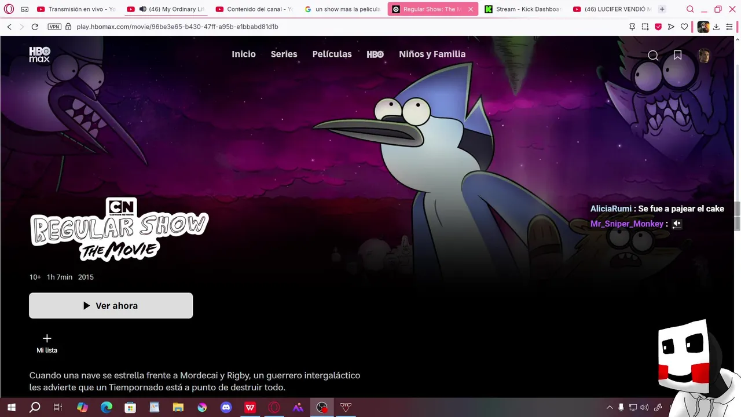This screenshot has height=417, width=741.
Task: Open Windows taskbar search
Action: (x=35, y=408)
